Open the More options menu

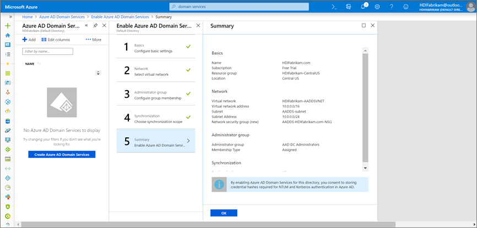pos(93,40)
